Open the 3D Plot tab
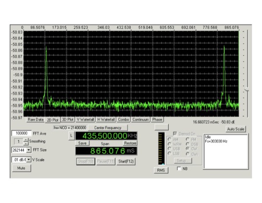Image resolution: width=262 pixels, height=203 pixels. tap(68, 120)
